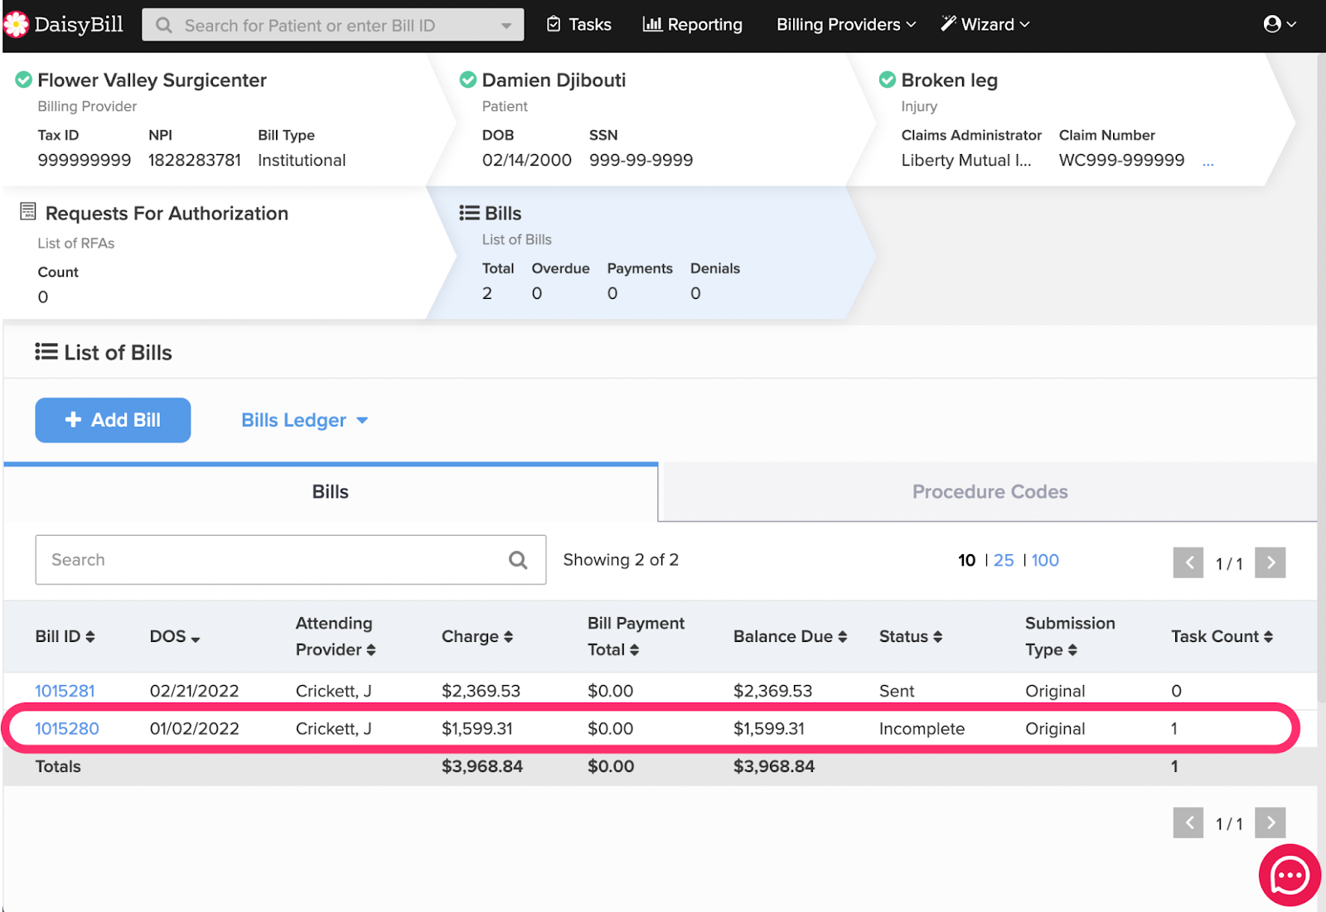1326x912 pixels.
Task: Click the DaisyBill flower logo
Action: 17,25
